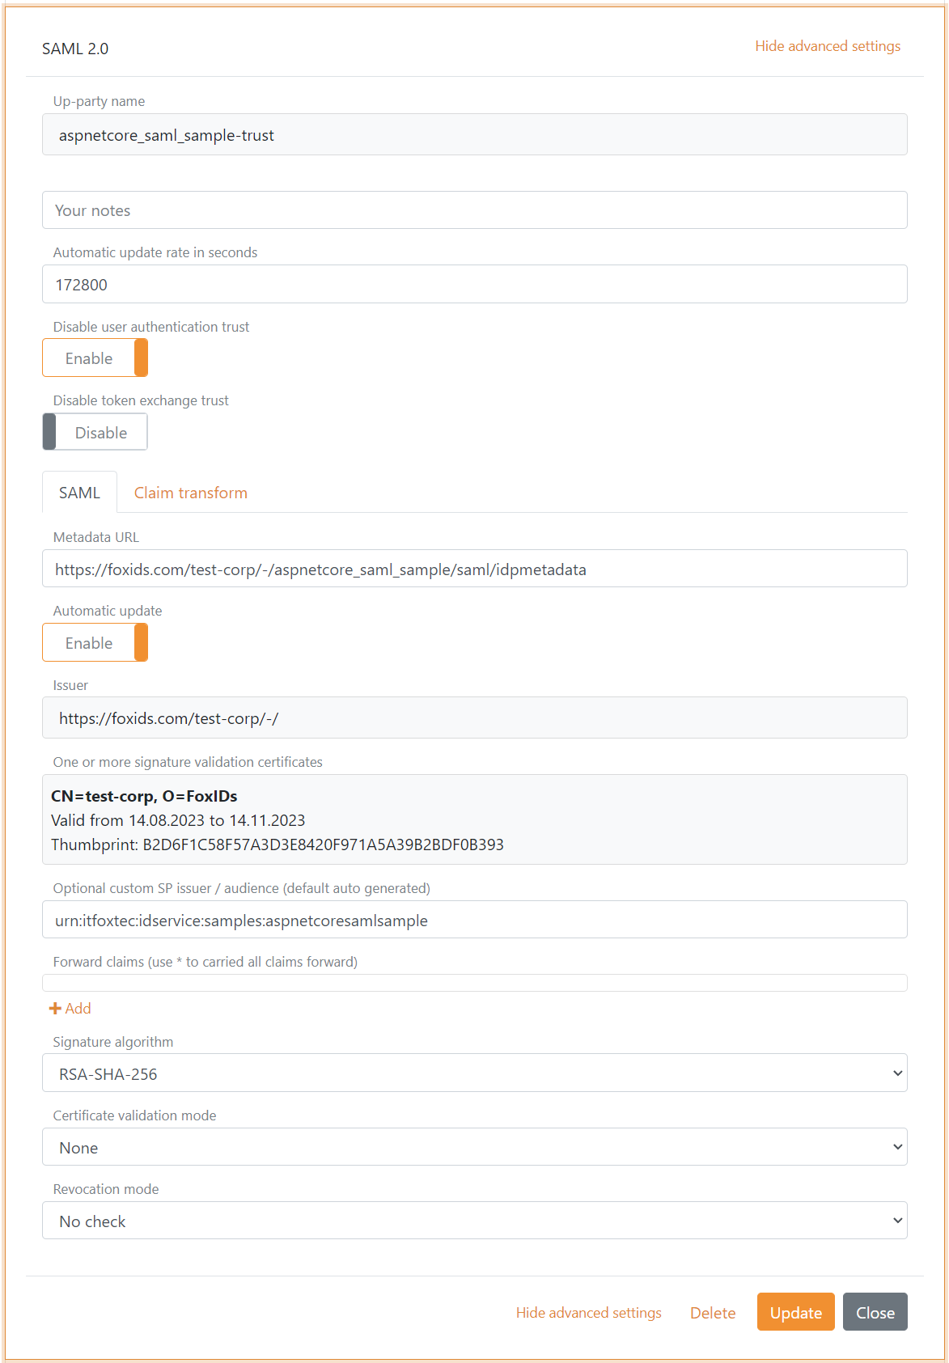Switch to the Claim transform tab

pyautogui.click(x=190, y=493)
